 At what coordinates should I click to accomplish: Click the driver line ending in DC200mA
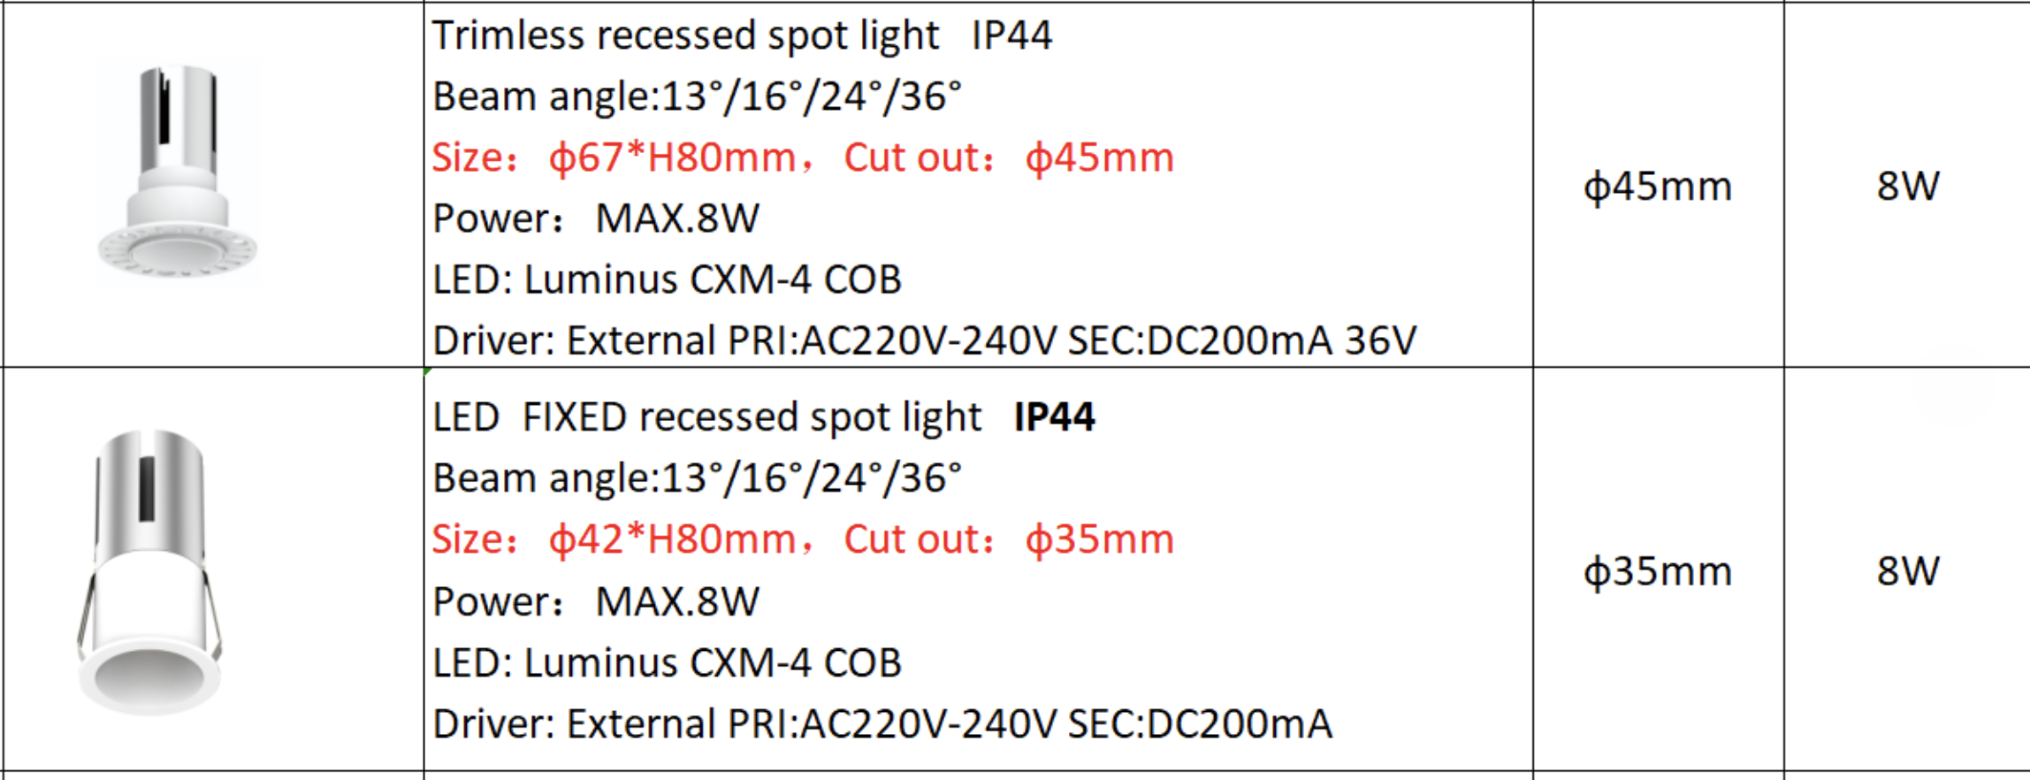881,724
